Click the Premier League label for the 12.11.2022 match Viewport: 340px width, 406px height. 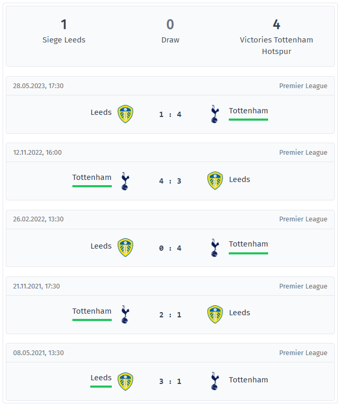(303, 153)
